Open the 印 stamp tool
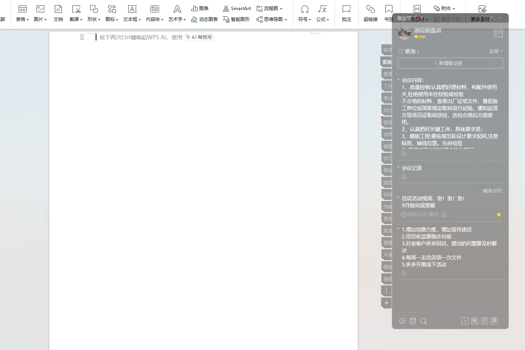525x350 pixels. [x=485, y=321]
